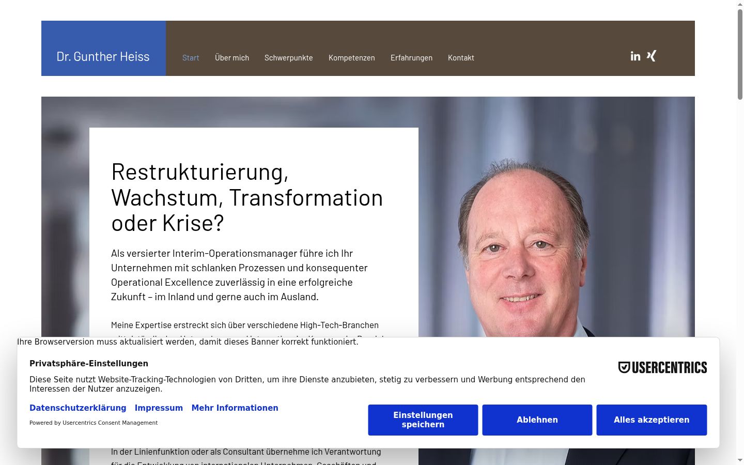Click the vertical scrollbar thumb
Viewport: 744px width, 465px height.
740,54
